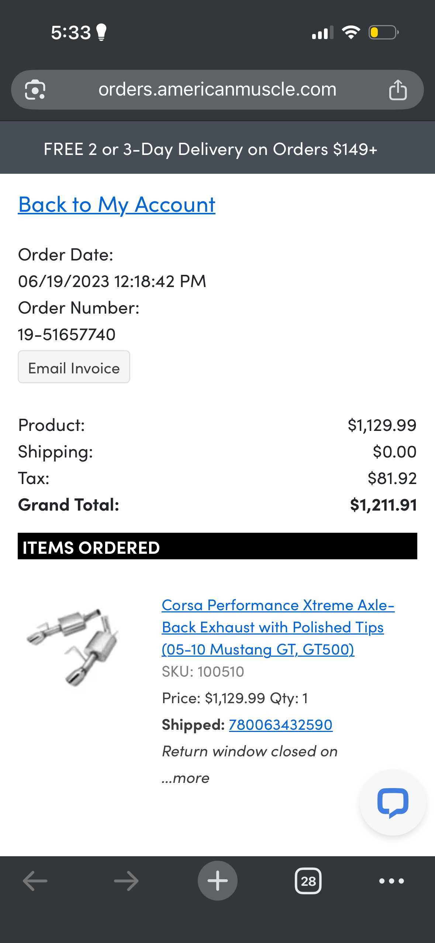Tap the Corsa exhaust product thumbnail
The width and height of the screenshot is (435, 943).
point(73,646)
